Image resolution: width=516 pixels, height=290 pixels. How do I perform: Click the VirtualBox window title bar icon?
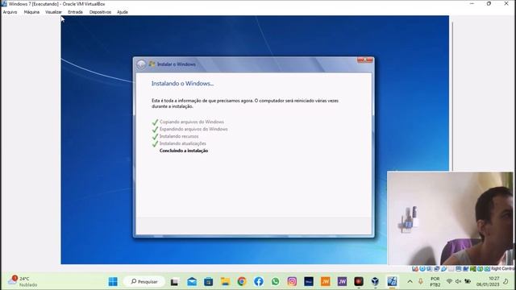pyautogui.click(x=4, y=3)
